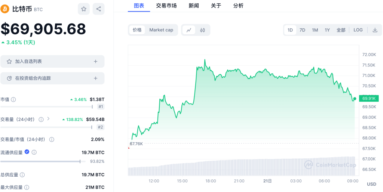Image resolution: width=383 pixels, height=192 pixels.
Task: Click info icon next to 流通供应量
Action: [34, 152]
